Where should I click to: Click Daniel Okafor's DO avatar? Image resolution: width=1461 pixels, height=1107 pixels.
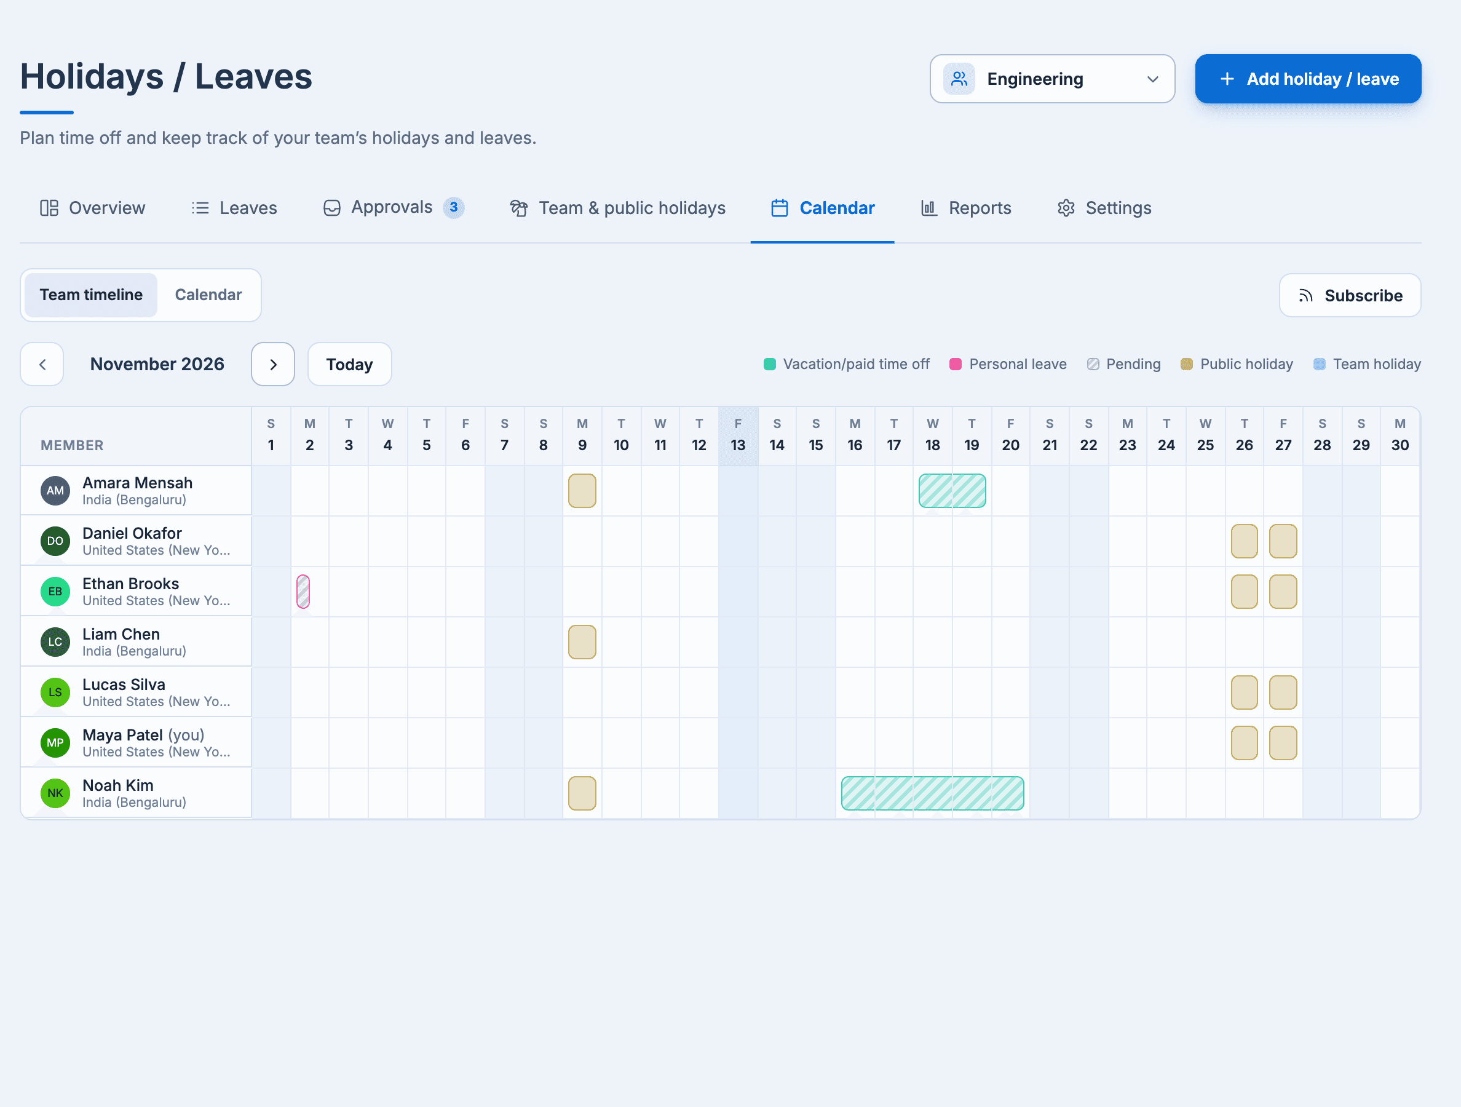[55, 541]
